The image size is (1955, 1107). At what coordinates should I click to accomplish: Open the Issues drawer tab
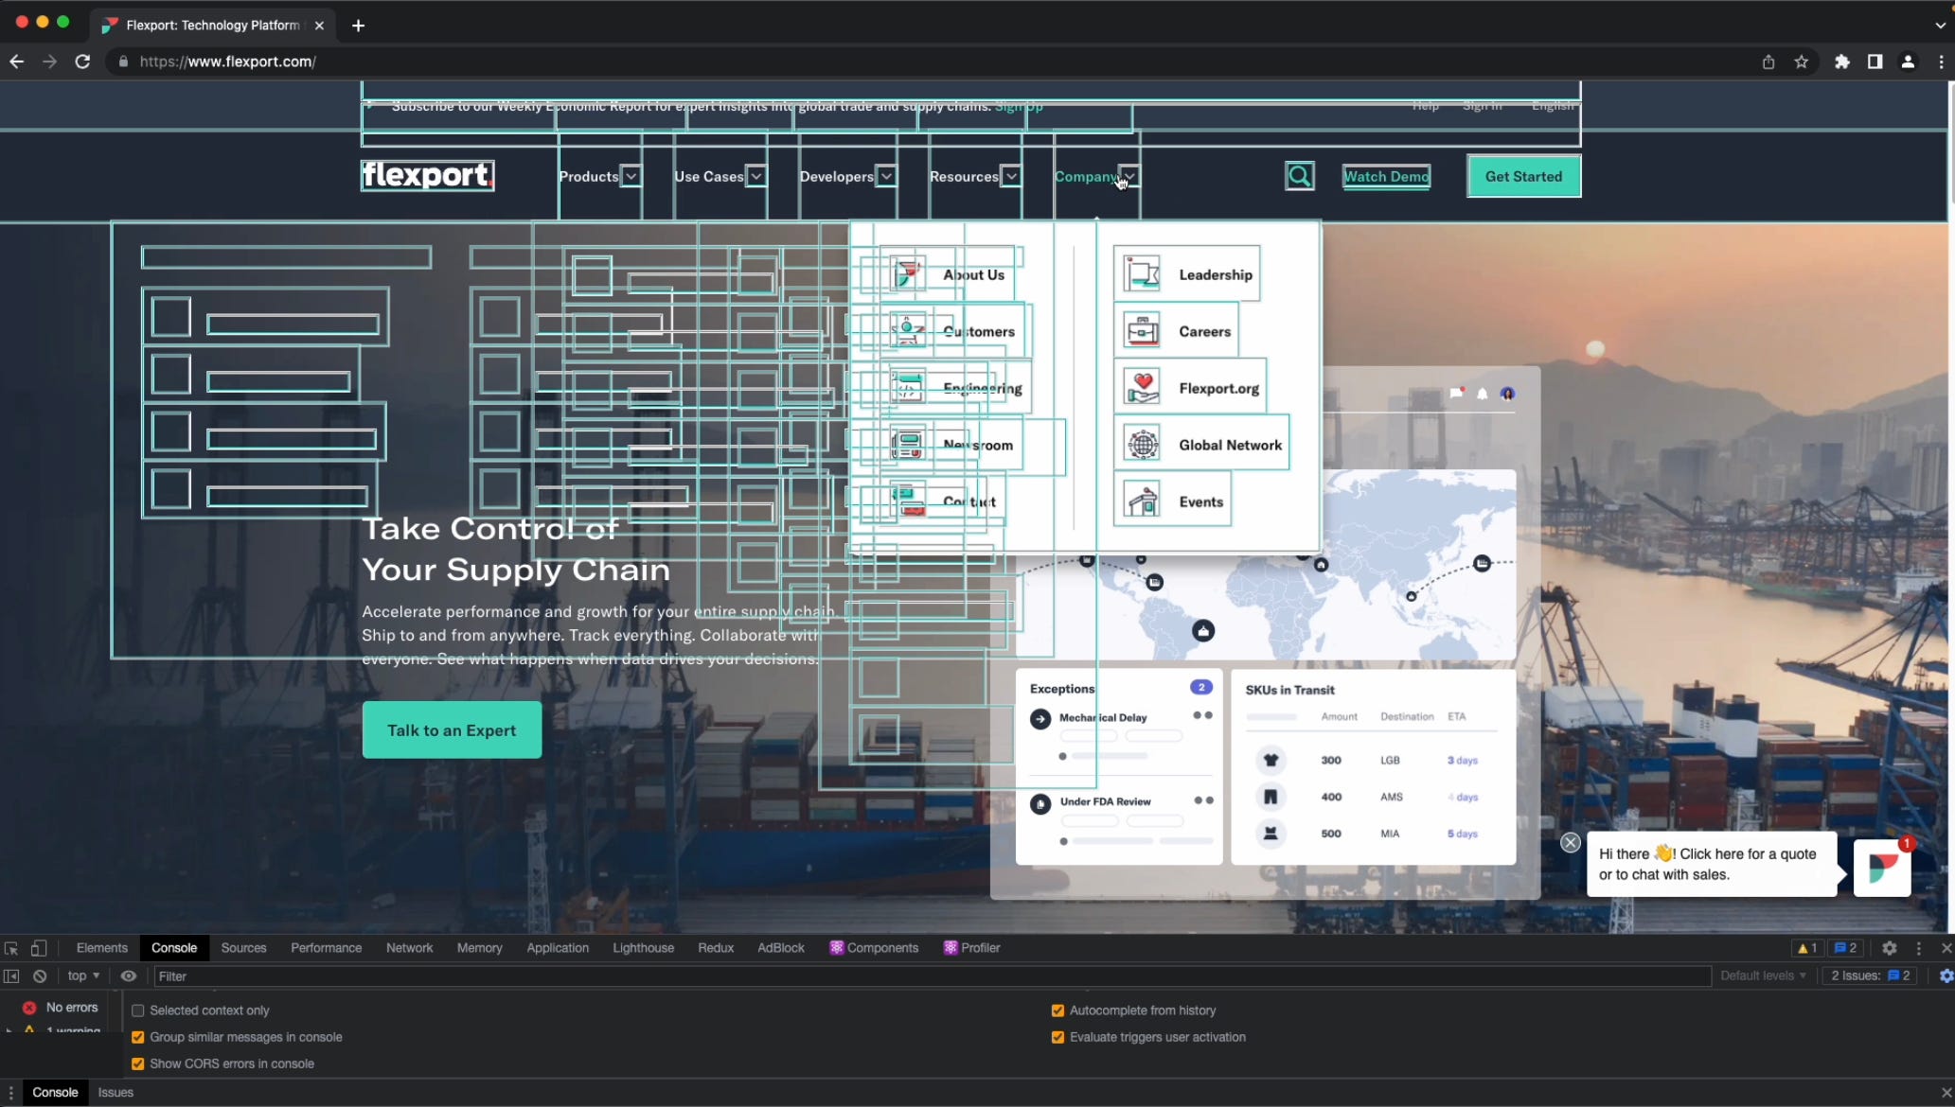tap(116, 1092)
